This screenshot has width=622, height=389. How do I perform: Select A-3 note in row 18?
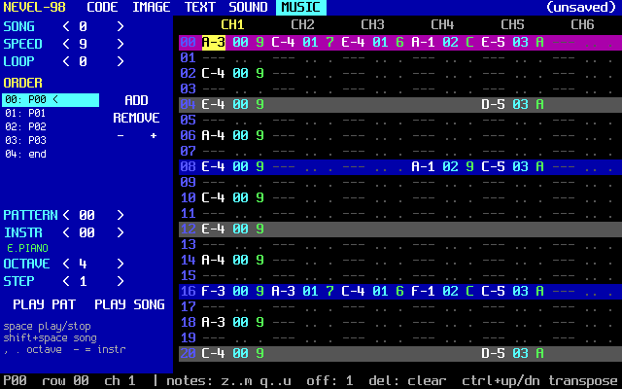[214, 322]
